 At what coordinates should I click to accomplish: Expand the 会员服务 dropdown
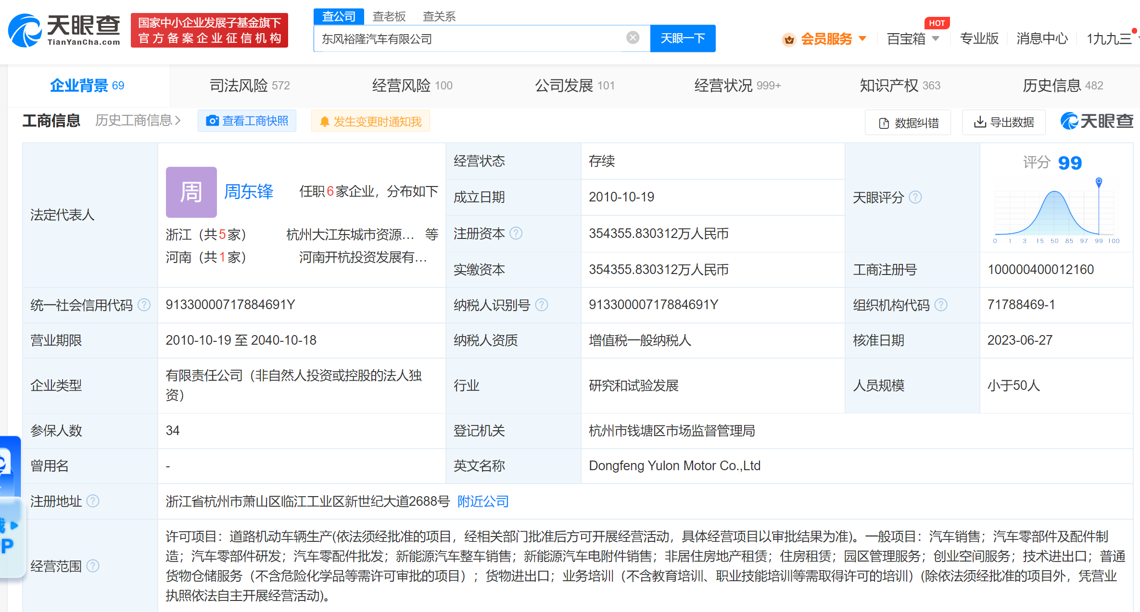tap(862, 38)
